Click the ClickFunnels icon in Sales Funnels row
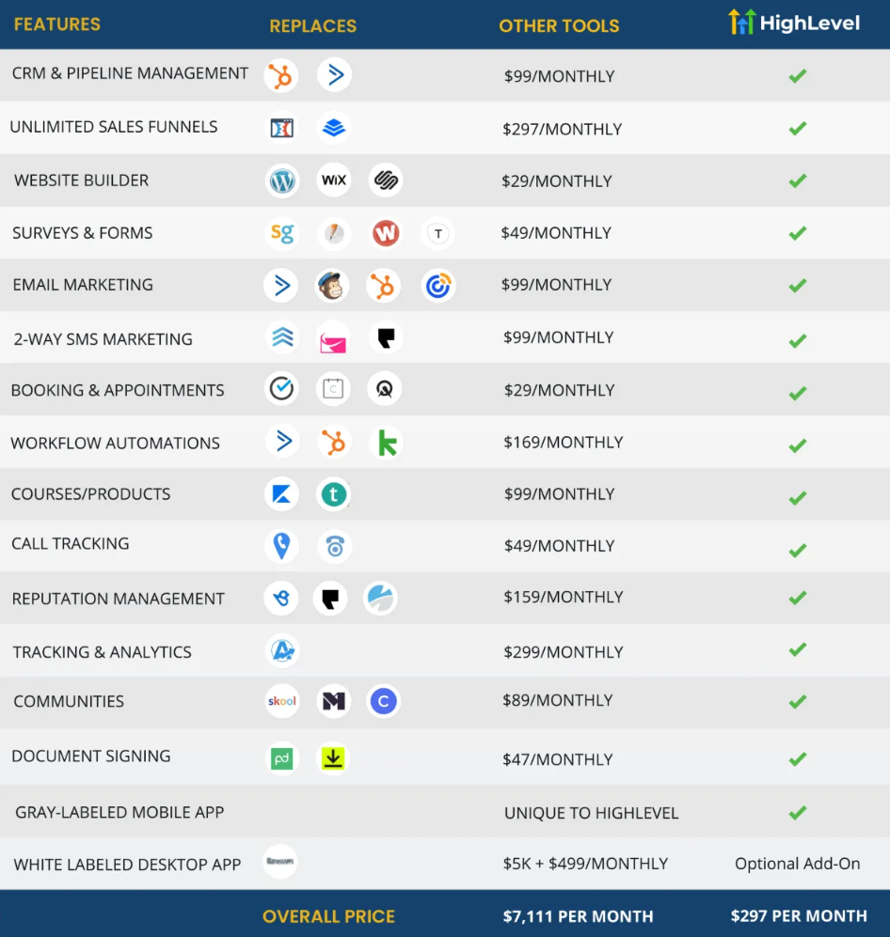890x937 pixels. pos(282,128)
